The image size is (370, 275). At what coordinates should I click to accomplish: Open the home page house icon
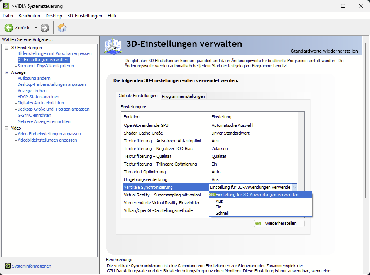[62, 28]
